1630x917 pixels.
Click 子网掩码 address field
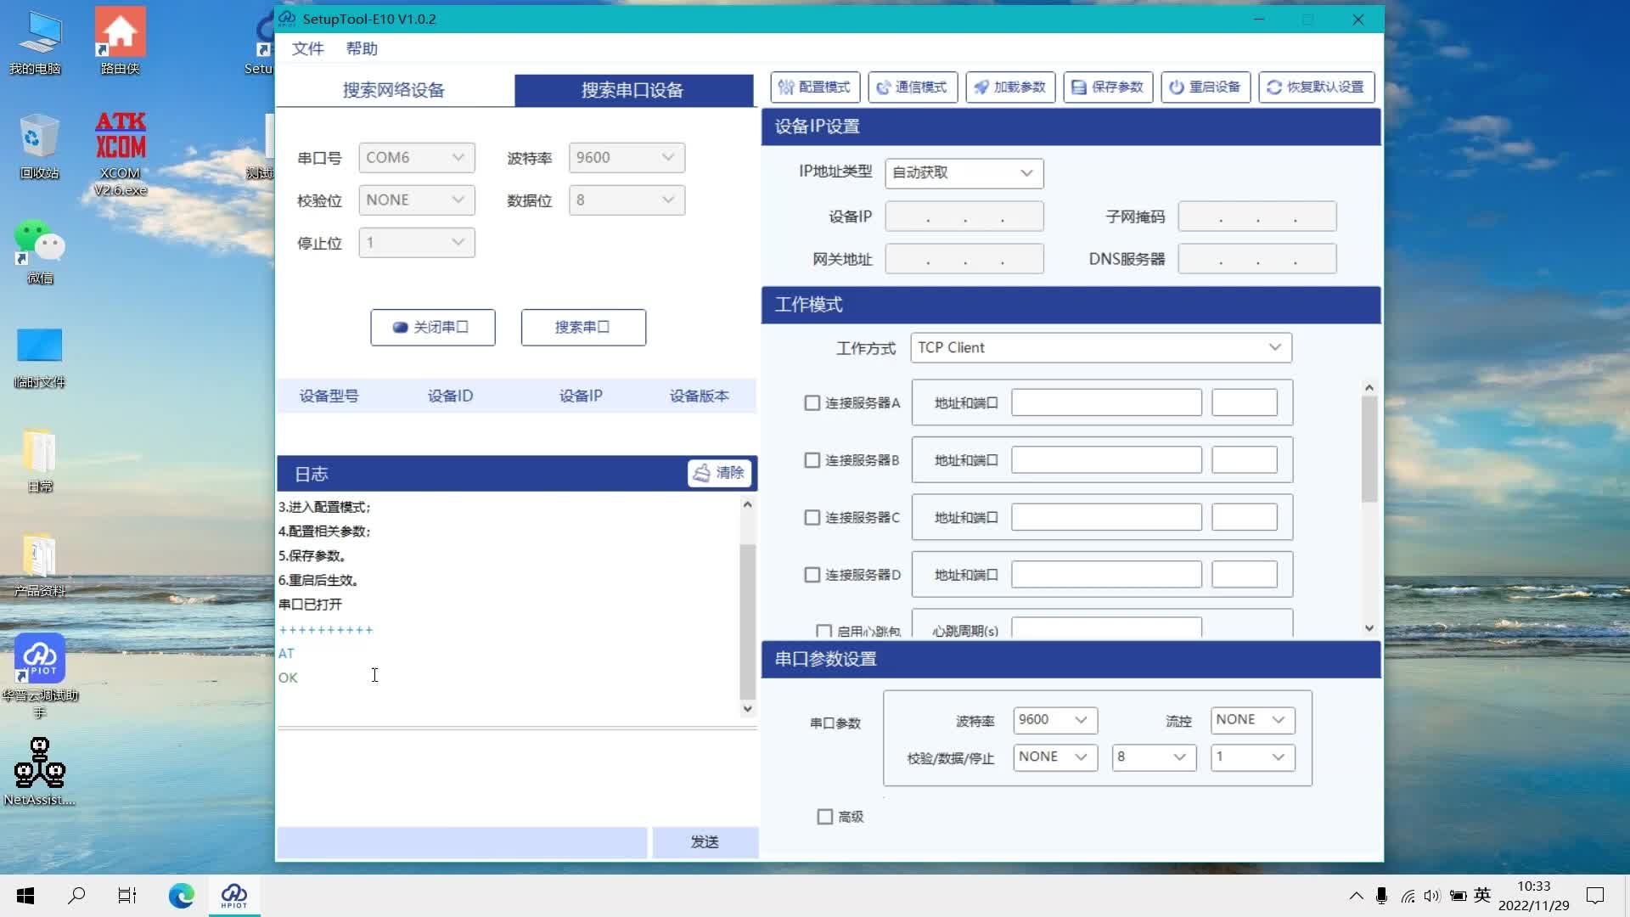point(1257,217)
